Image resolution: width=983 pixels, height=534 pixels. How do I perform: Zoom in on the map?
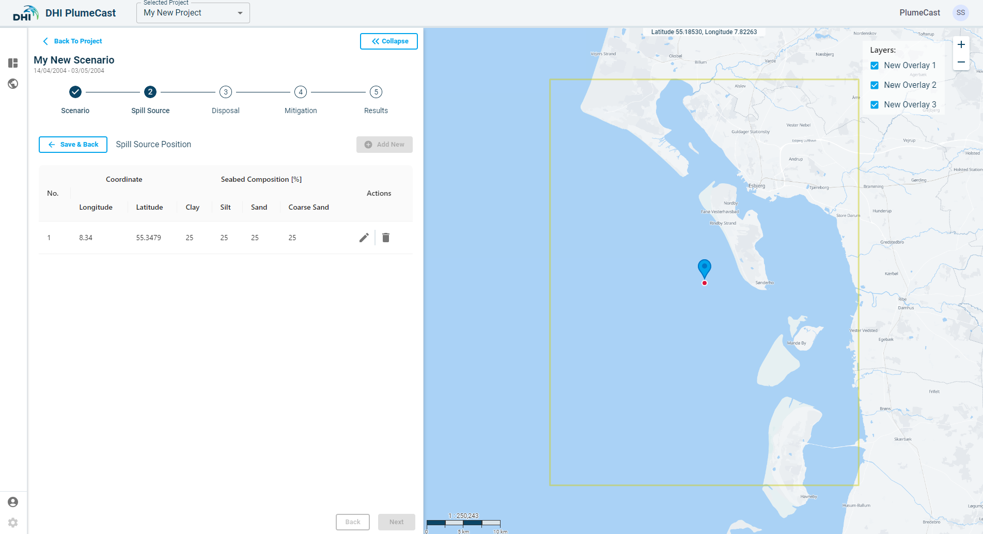coord(961,44)
